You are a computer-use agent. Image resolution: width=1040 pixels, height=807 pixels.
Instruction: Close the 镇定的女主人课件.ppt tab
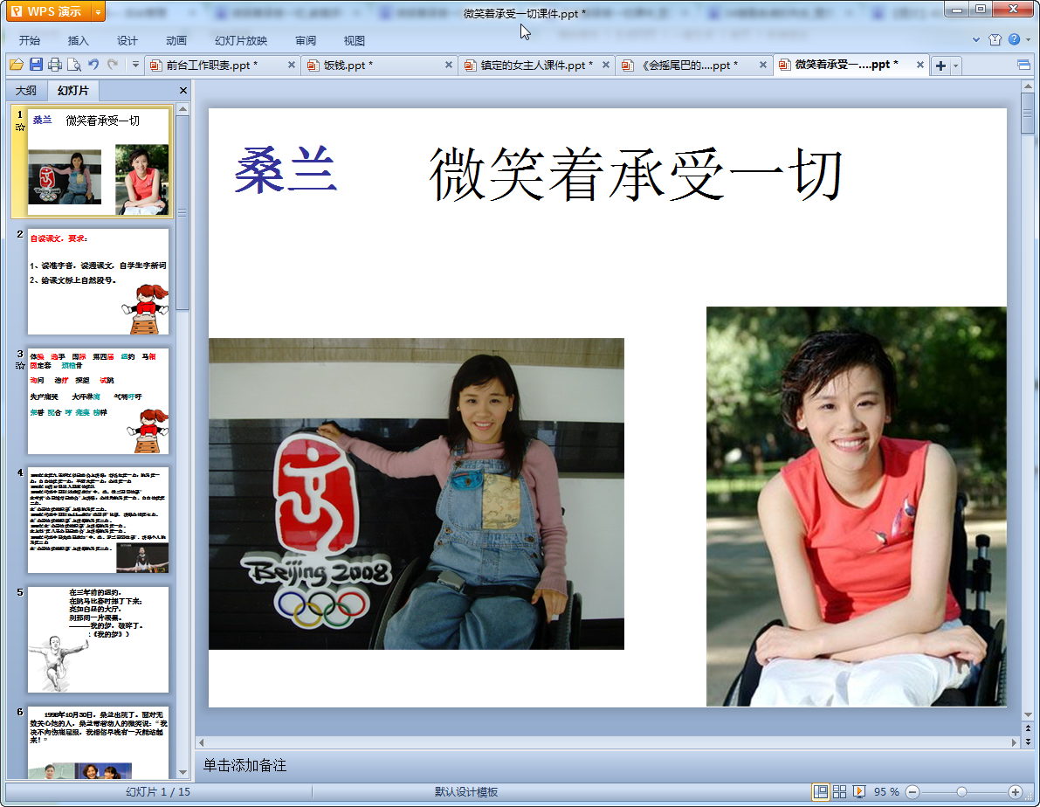coord(605,65)
